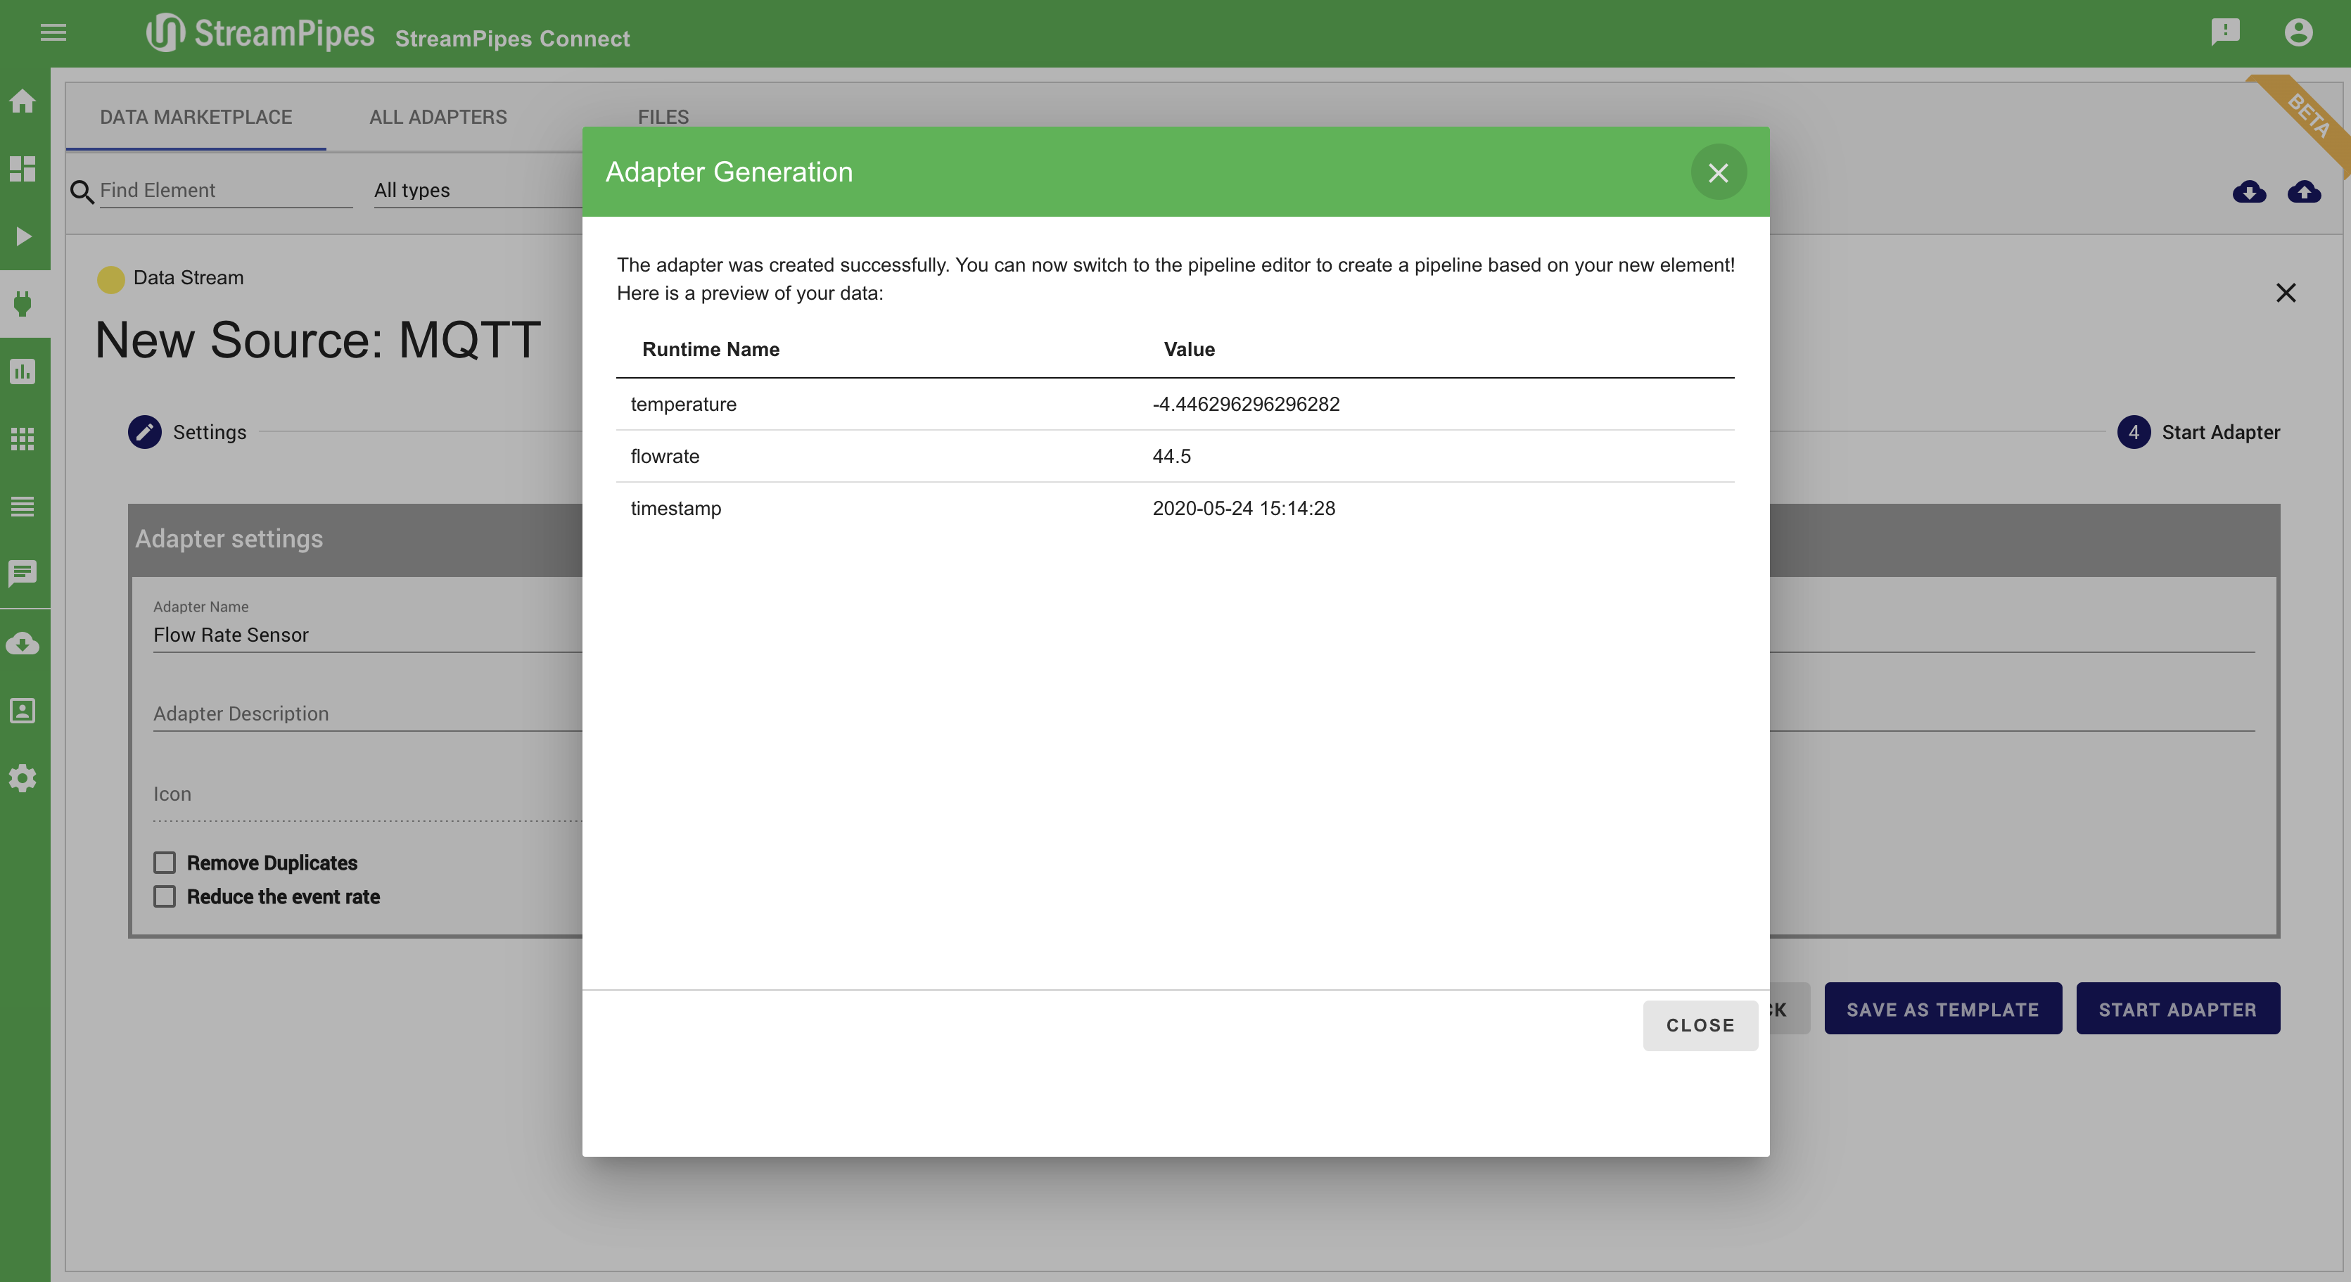This screenshot has width=2351, height=1282.
Task: Open the Pipeline Editor dashboard icon
Action: click(x=23, y=169)
